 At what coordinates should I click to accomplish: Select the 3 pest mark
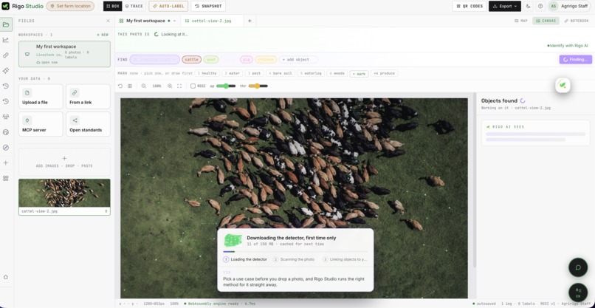(253, 73)
